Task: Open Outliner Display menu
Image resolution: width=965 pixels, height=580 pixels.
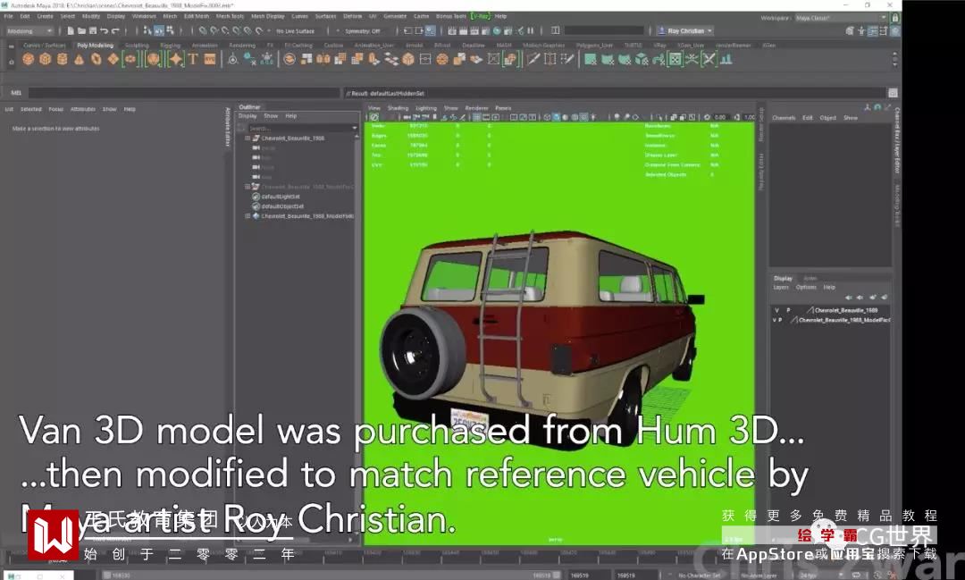Action: (248, 116)
